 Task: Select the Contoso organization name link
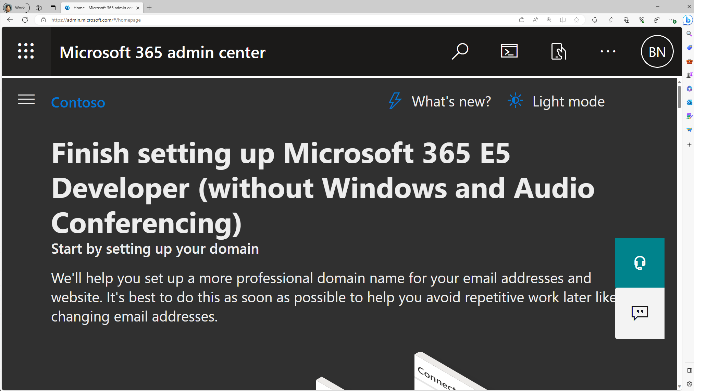pyautogui.click(x=78, y=102)
